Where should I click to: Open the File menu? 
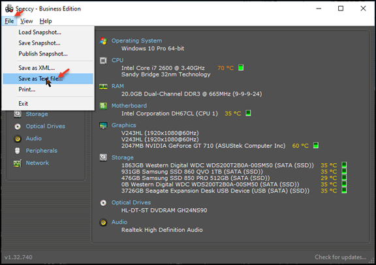tap(9, 21)
